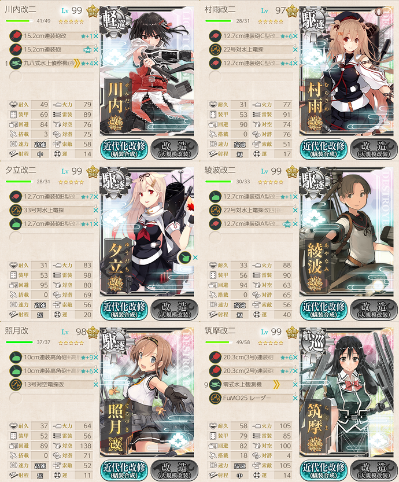Remove FuMO25 レーダー using its X mark

pos(295,398)
